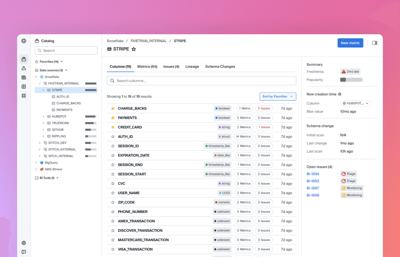Go to FIVETRAN_INTERNAL in breadcrumb

149,41
